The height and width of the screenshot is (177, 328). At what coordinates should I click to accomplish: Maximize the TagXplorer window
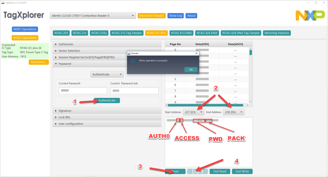pyautogui.click(x=316, y=3)
